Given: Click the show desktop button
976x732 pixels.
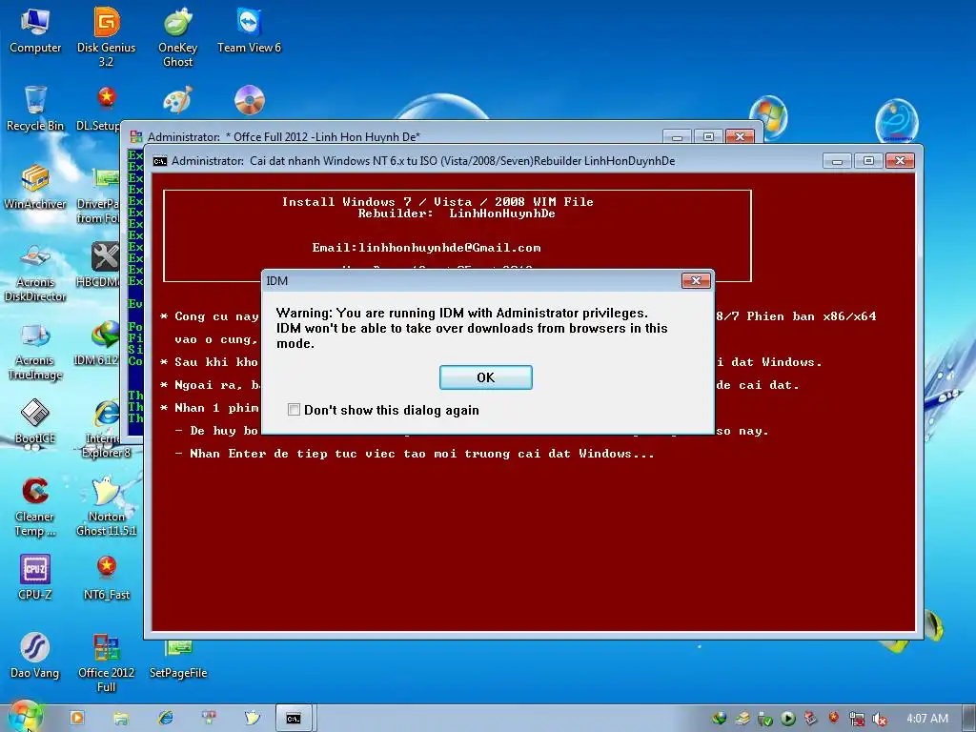Looking at the screenshot, I should (x=969, y=719).
